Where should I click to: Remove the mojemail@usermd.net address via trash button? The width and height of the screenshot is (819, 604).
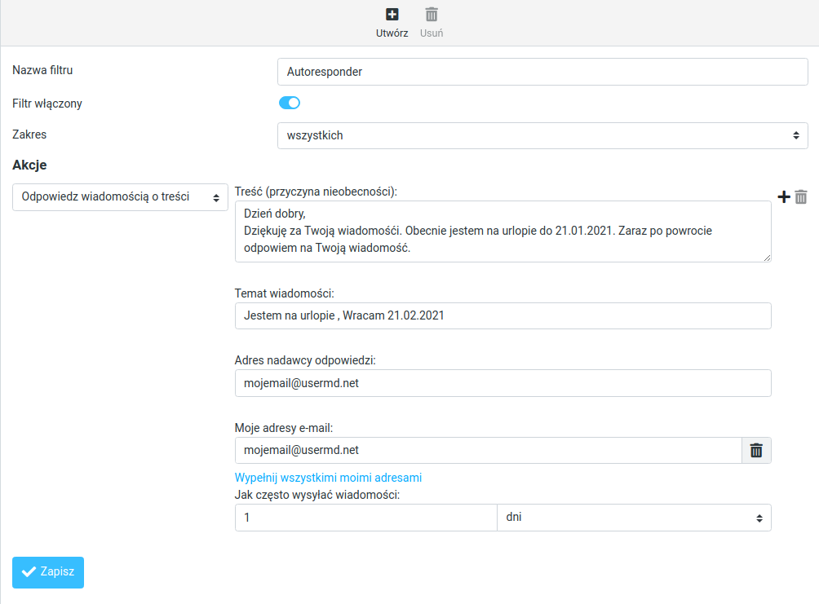click(x=756, y=450)
